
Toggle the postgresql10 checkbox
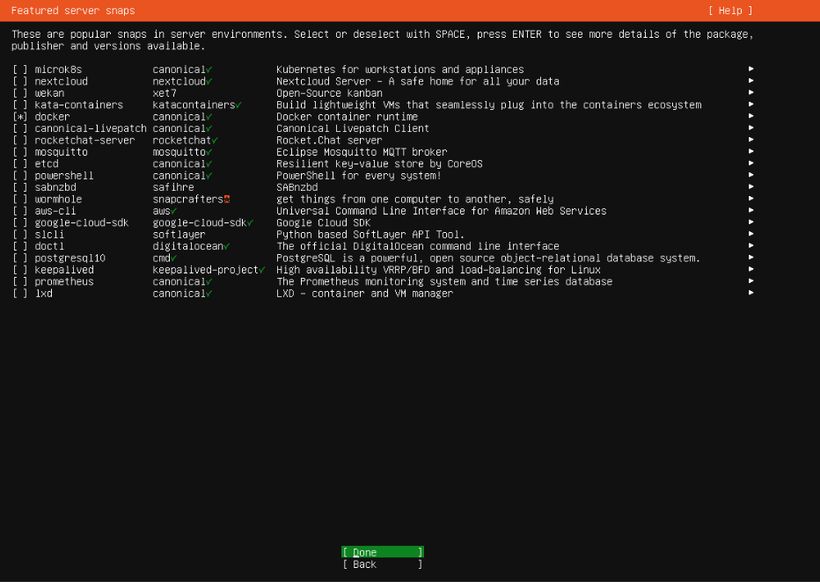[x=20, y=258]
